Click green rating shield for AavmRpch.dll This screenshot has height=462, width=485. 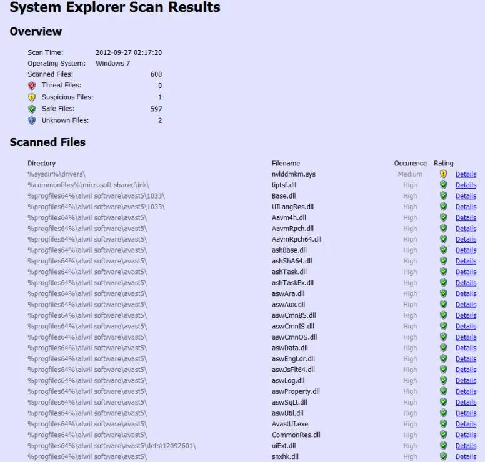[443, 229]
